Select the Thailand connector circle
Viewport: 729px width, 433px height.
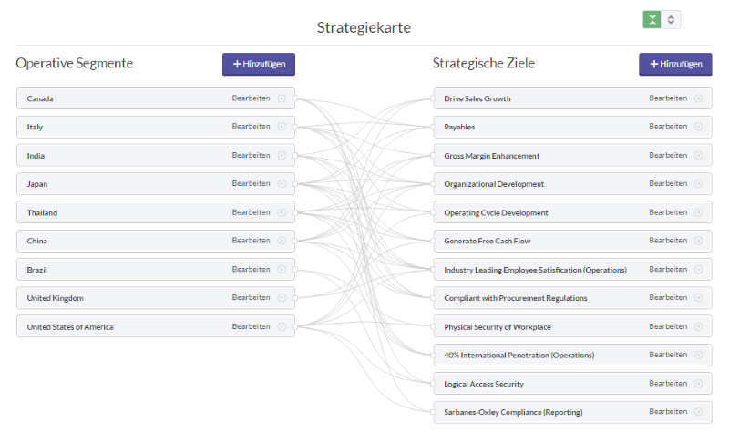tap(294, 212)
